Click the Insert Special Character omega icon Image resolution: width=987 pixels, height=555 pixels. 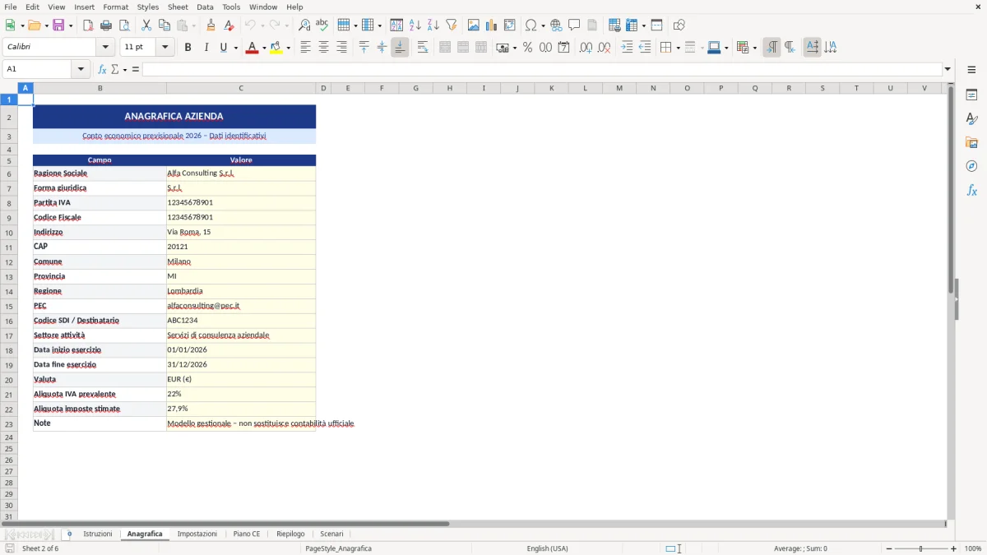tap(531, 25)
